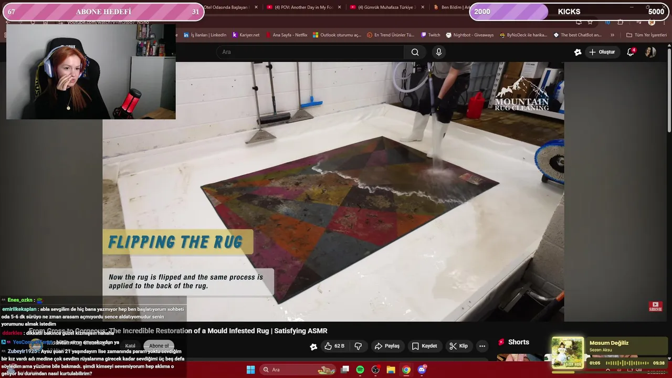
Task: Open Outlook oturumu aç bookmark
Action: coord(337,35)
